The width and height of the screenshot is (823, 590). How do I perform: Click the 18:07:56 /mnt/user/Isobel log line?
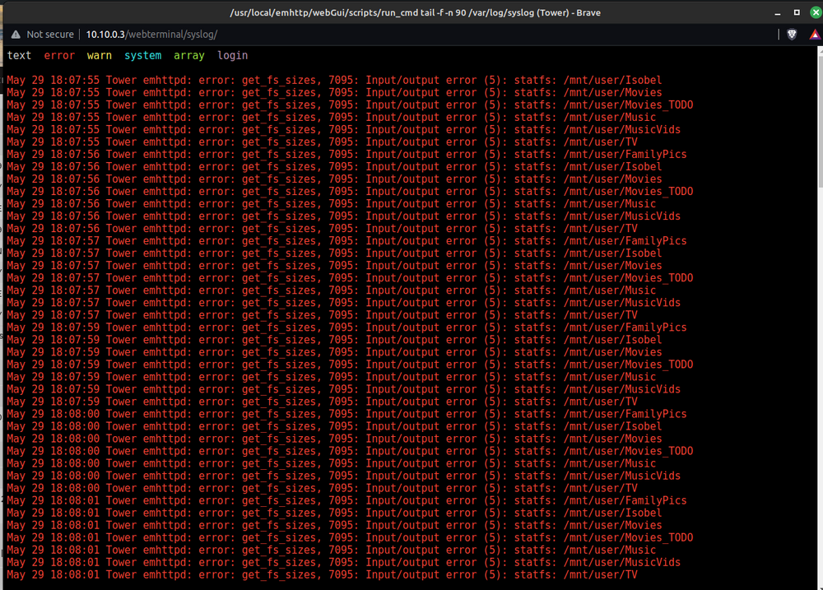[334, 166]
